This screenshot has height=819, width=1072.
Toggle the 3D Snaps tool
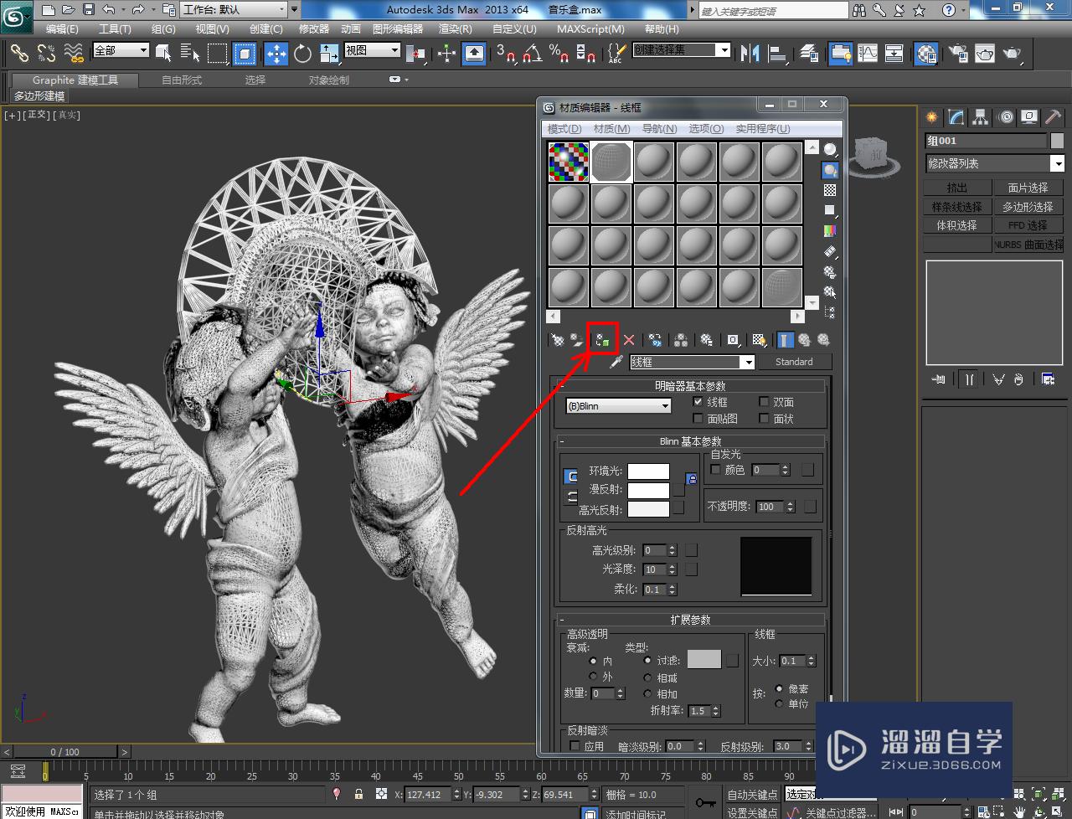(505, 54)
